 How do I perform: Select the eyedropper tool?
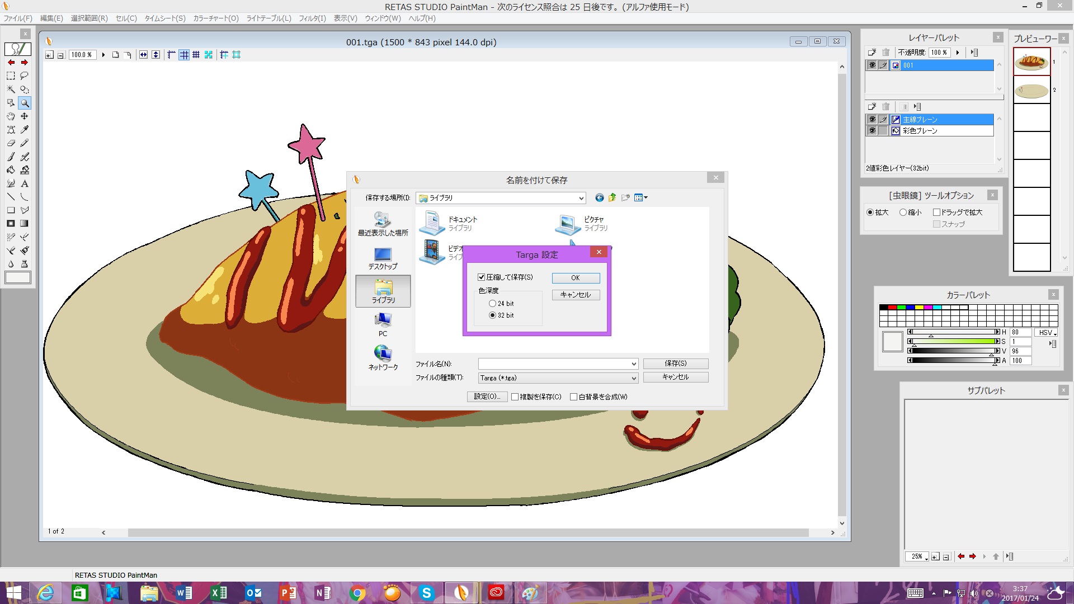click(25, 130)
